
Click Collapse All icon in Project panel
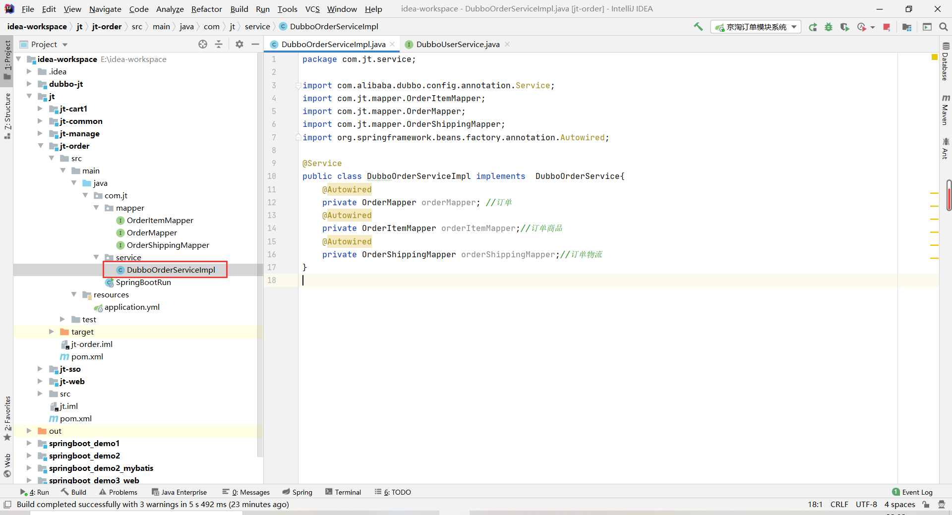click(x=219, y=44)
